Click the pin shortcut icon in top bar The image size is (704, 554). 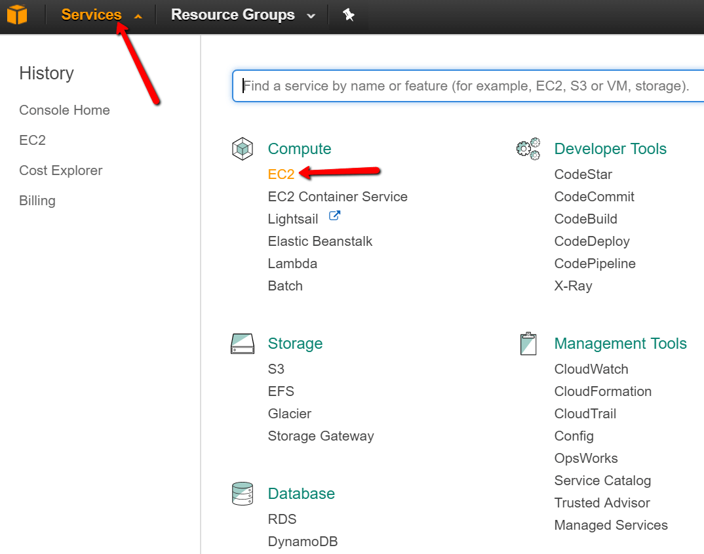(x=349, y=15)
